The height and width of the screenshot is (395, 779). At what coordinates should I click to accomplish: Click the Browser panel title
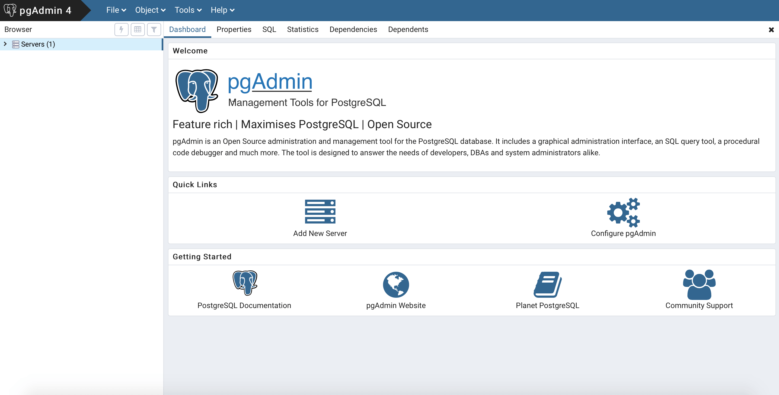click(x=18, y=29)
